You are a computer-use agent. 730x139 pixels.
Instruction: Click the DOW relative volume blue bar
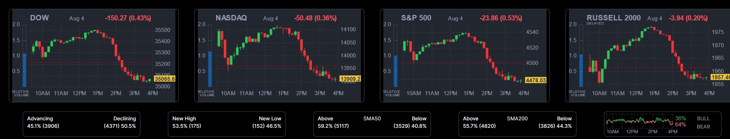(x=24, y=70)
